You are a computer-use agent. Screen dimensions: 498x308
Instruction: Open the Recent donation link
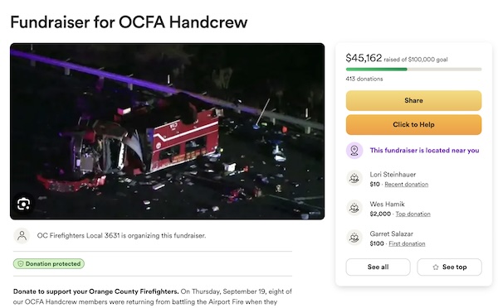pos(406,185)
